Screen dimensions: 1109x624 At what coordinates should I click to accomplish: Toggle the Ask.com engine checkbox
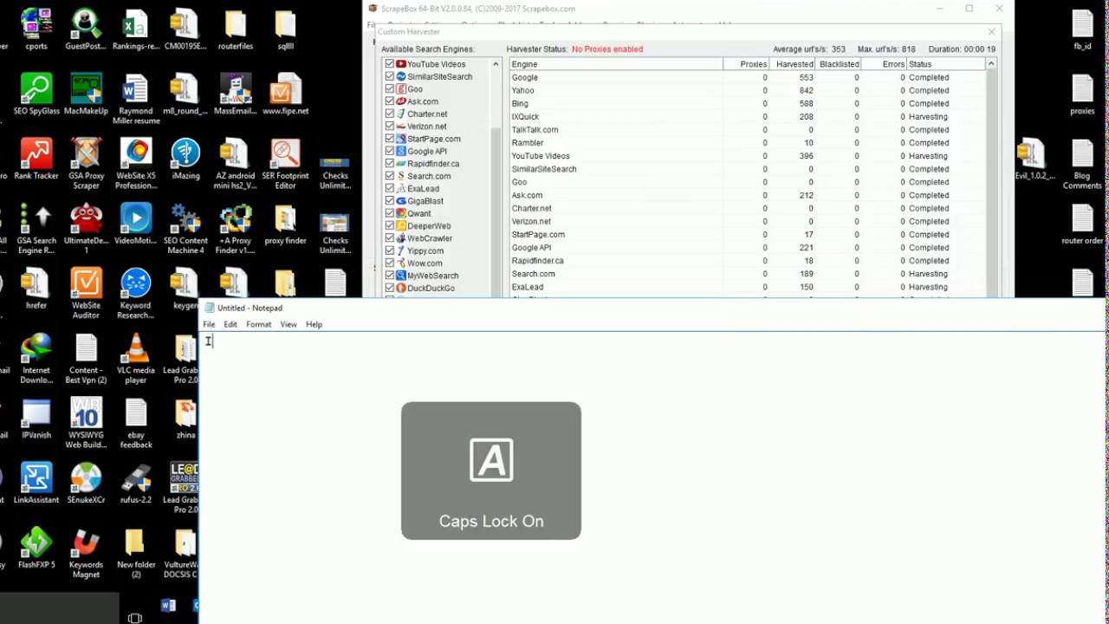(x=390, y=101)
